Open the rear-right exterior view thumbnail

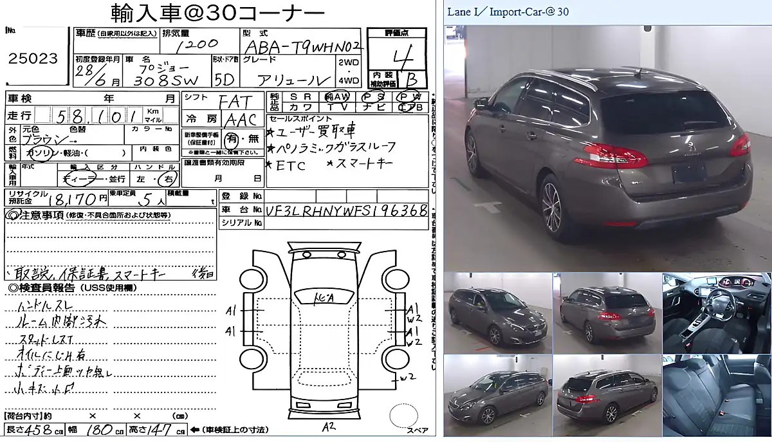pos(607,395)
